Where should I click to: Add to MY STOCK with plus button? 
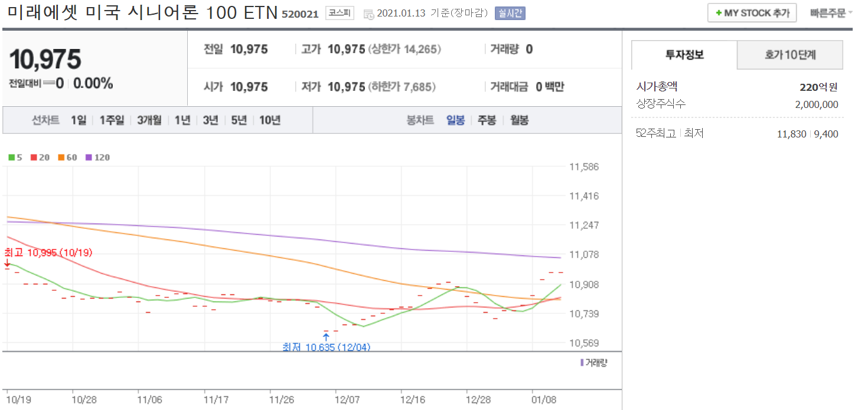[x=752, y=13]
